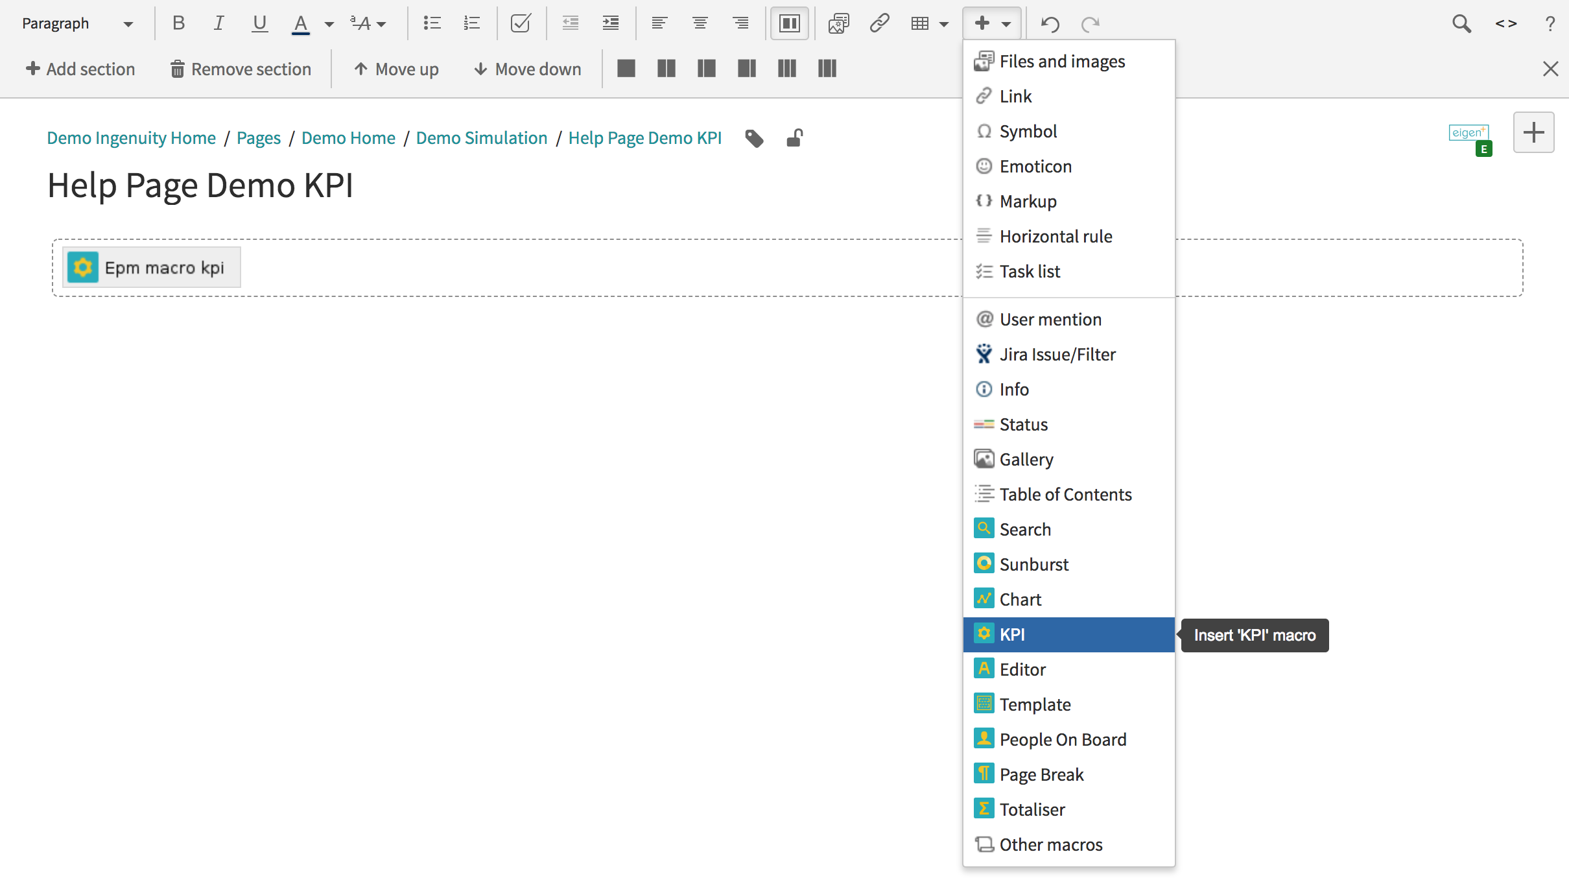Align text center
Viewport: 1569px width, 878px height.
pos(700,23)
